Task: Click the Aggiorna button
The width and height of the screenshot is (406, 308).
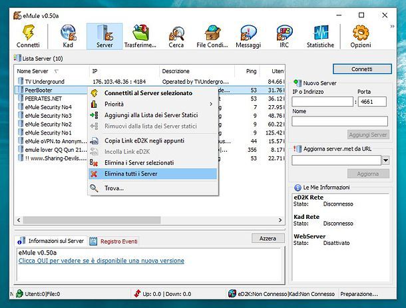Action: point(368,174)
